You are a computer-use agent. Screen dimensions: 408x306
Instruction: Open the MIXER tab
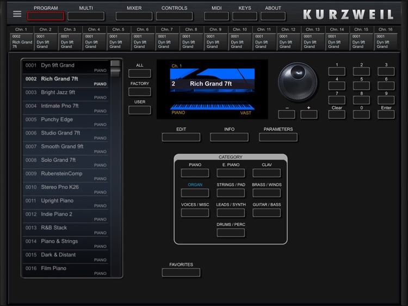134,16
